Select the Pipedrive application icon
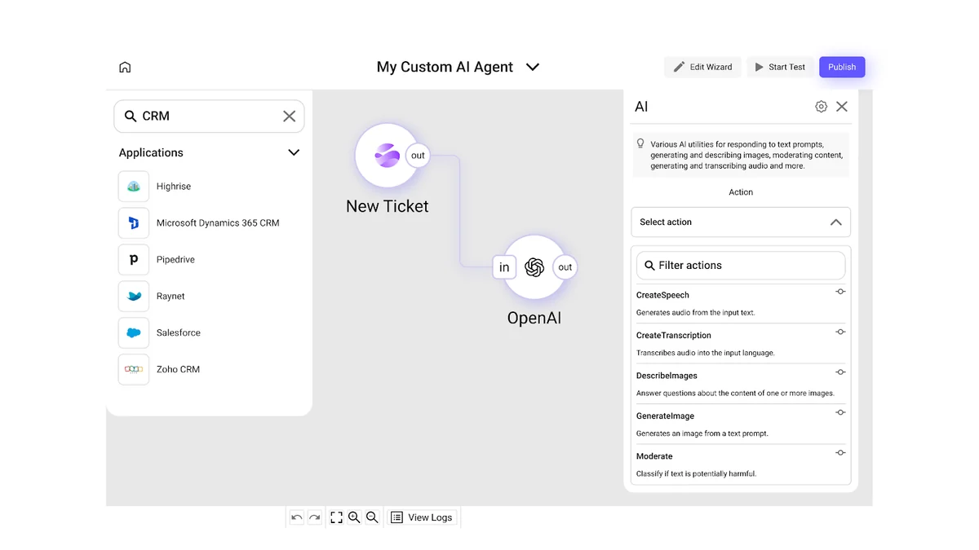The image size is (979, 550). click(x=134, y=260)
